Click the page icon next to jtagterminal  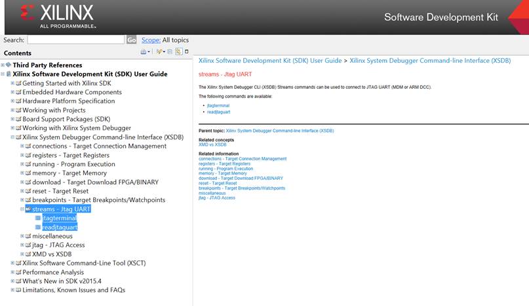(38, 218)
